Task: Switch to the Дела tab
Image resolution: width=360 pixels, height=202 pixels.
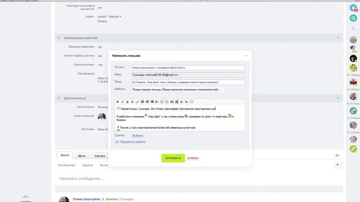Action: point(82,156)
